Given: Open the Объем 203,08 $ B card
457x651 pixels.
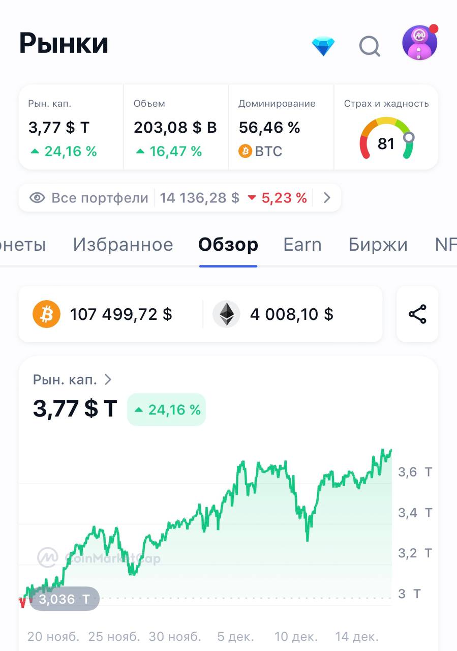Looking at the screenshot, I should [x=176, y=127].
